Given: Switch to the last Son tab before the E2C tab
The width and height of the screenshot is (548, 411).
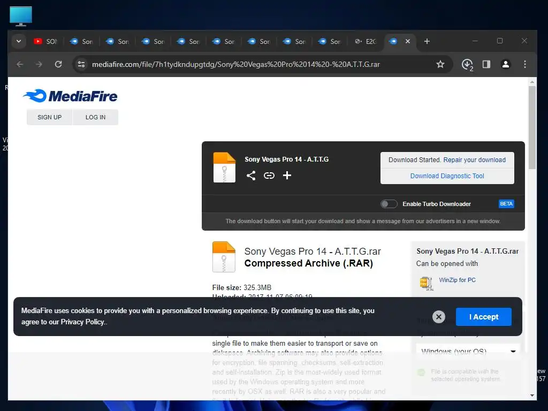Looking at the screenshot, I should pyautogui.click(x=330, y=41).
